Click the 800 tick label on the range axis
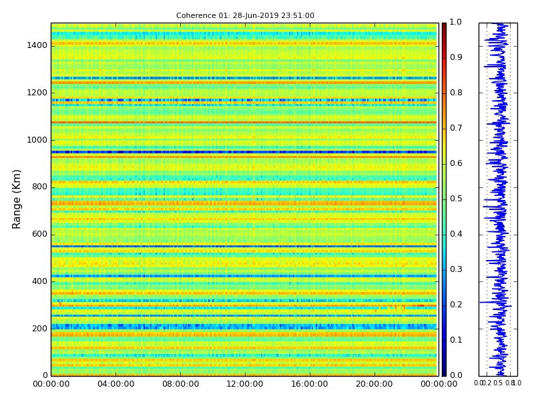This screenshot has height=400, width=534. [39, 187]
